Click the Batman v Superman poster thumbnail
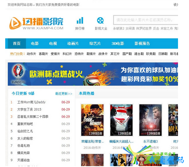 [121, 120]
